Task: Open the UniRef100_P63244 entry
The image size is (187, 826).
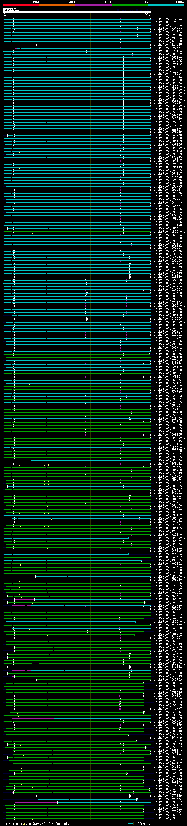Action: coord(168,103)
